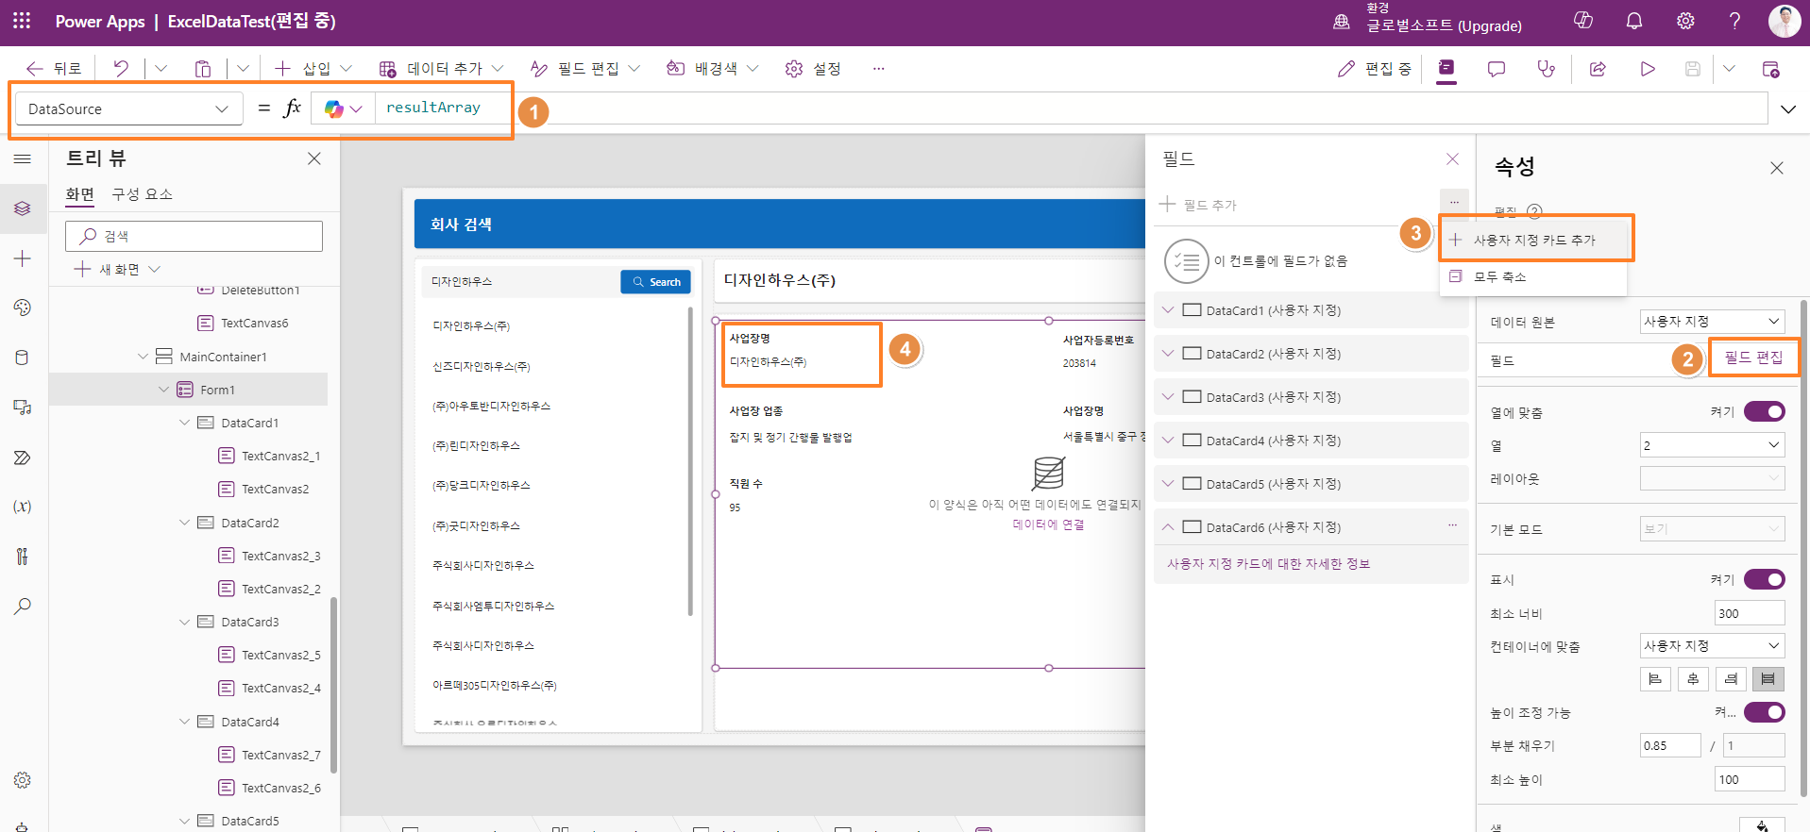The height and width of the screenshot is (832, 1810).
Task: Expand the formula bar chevron
Action: [1788, 109]
